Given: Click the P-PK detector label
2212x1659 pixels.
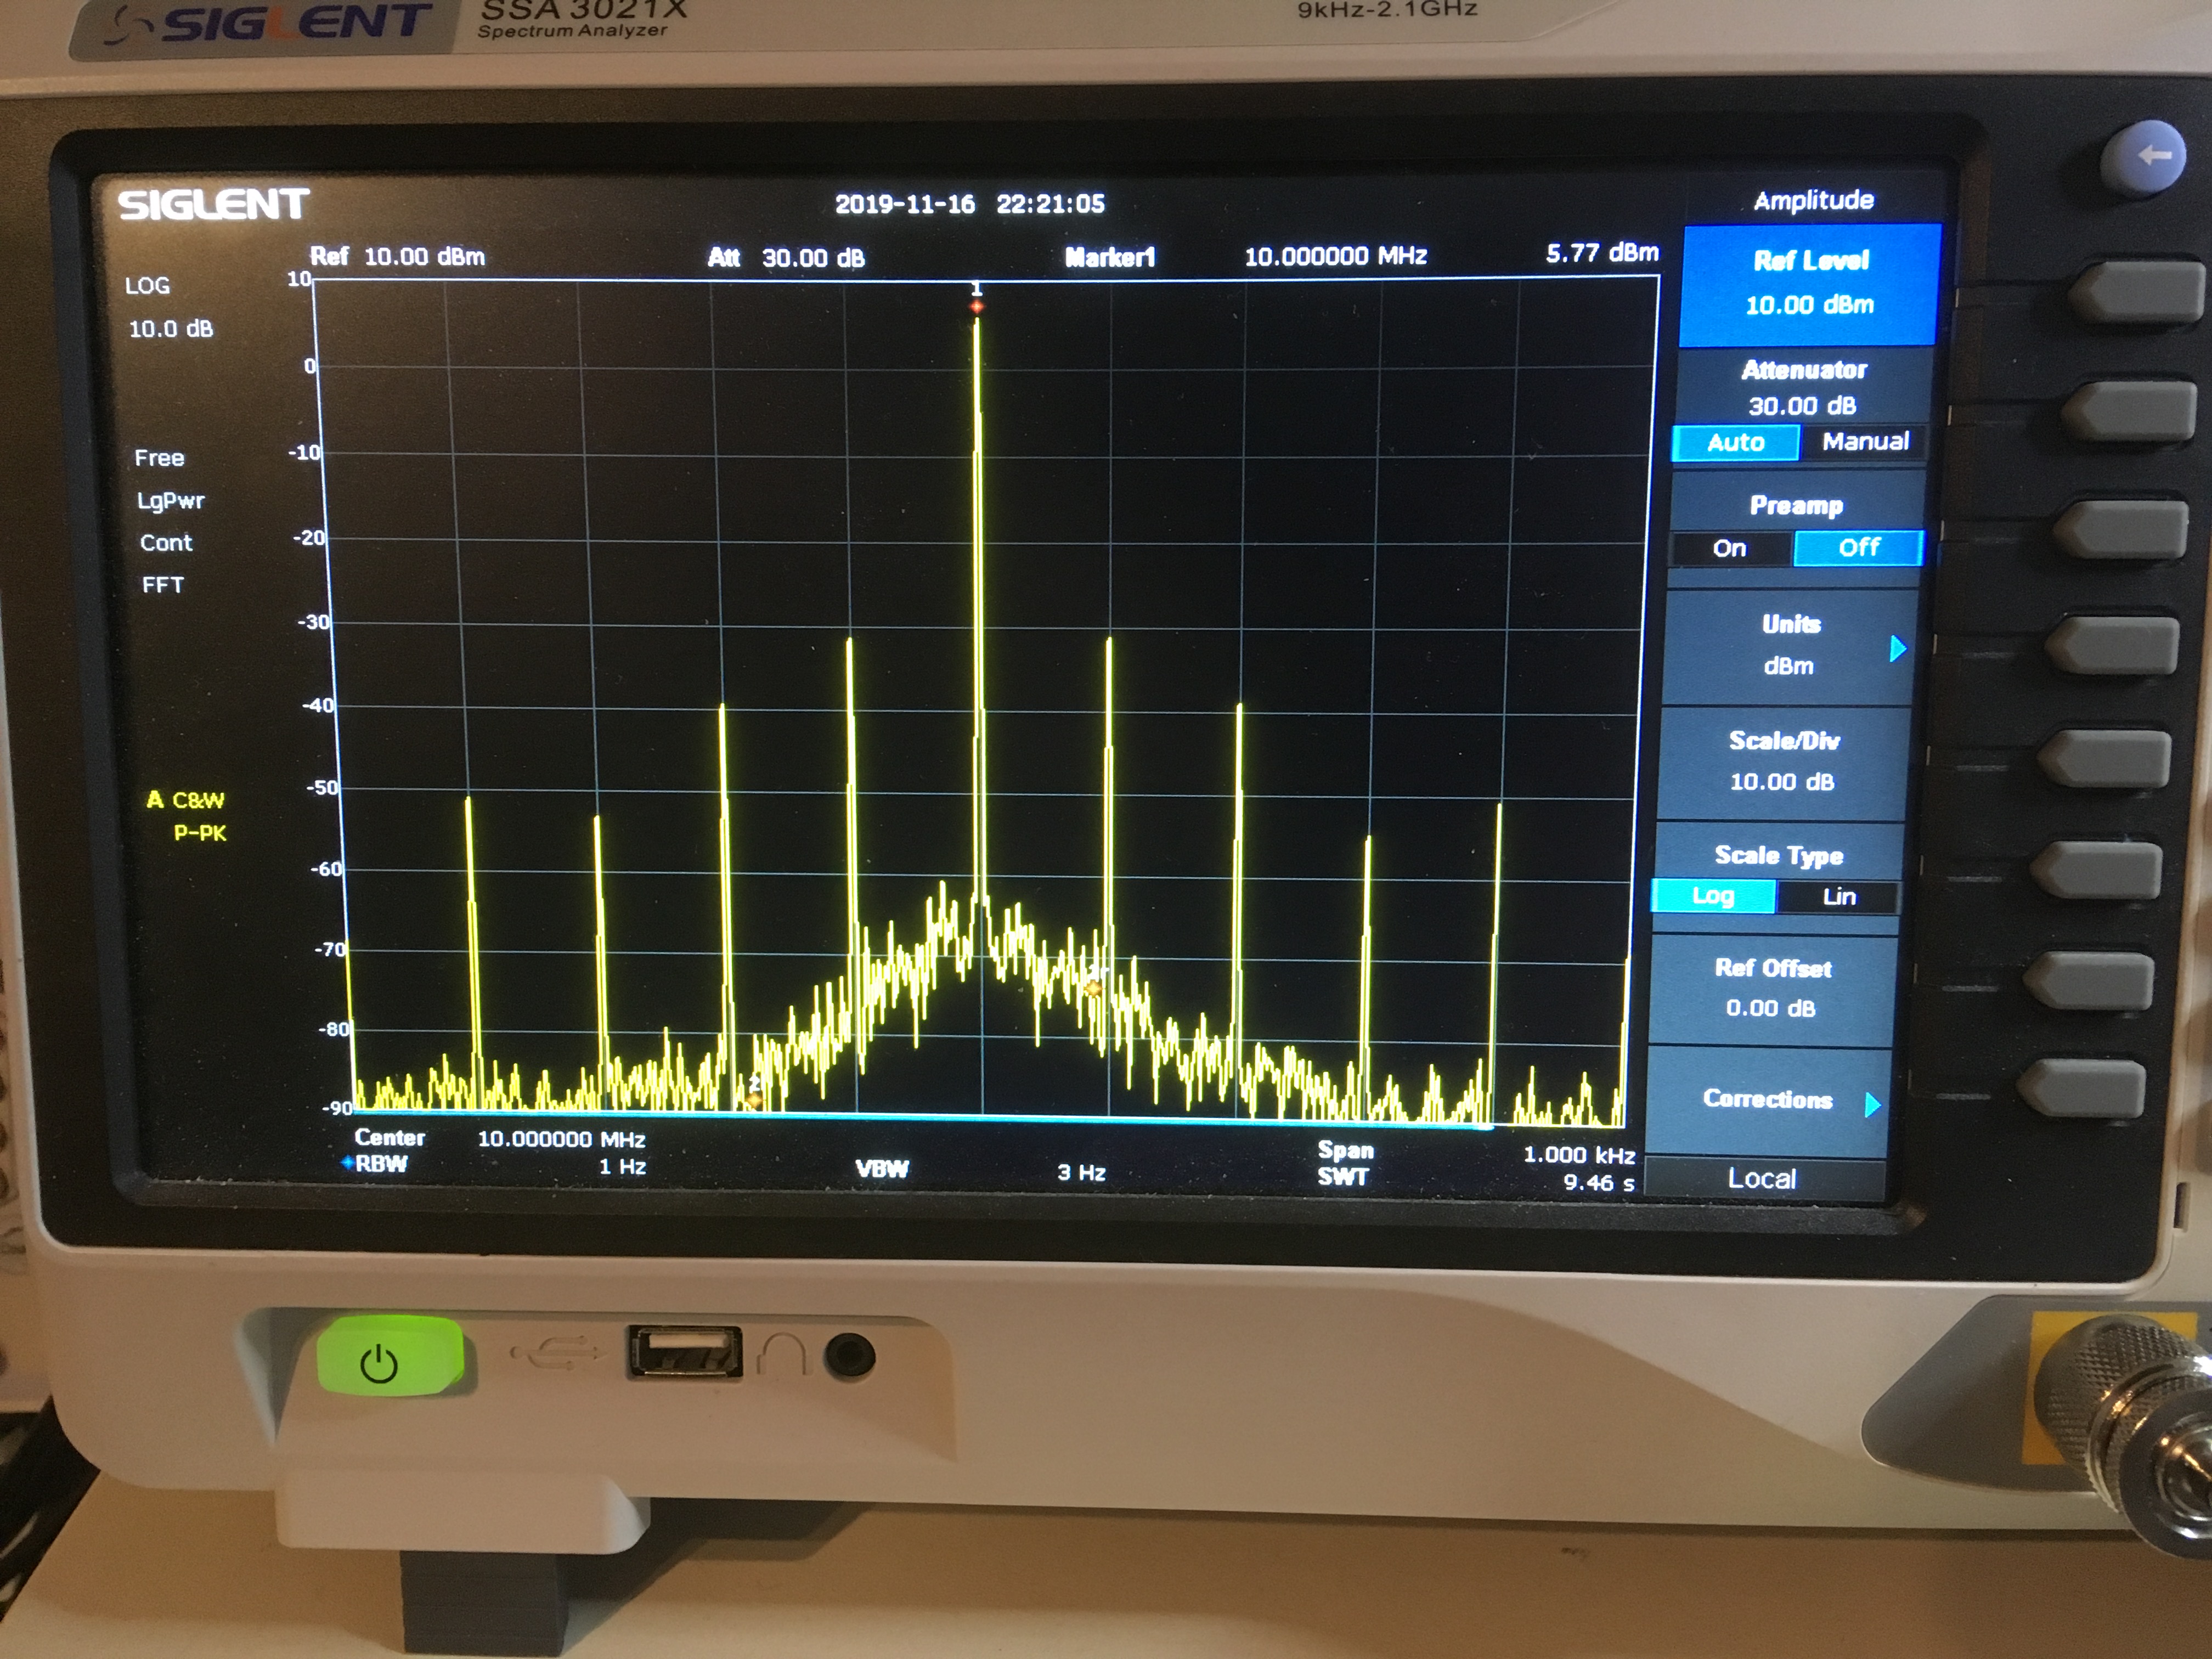Looking at the screenshot, I should pyautogui.click(x=200, y=833).
